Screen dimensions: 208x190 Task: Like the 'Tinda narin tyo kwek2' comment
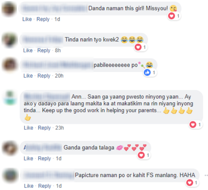point(28,51)
